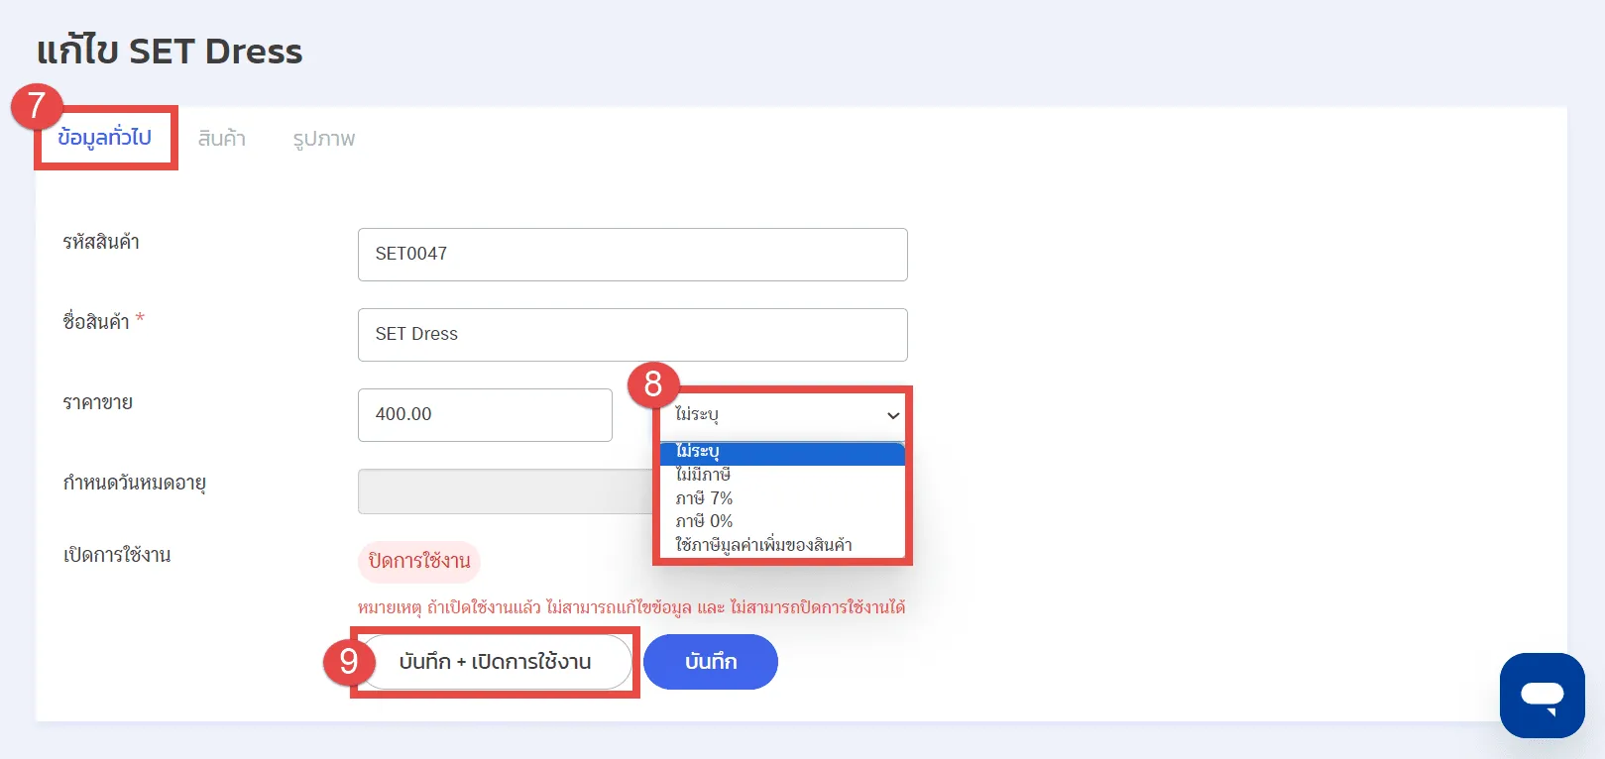Select highlighted ไม่ระบุ option in list
This screenshot has height=759, width=1605.
click(781, 452)
